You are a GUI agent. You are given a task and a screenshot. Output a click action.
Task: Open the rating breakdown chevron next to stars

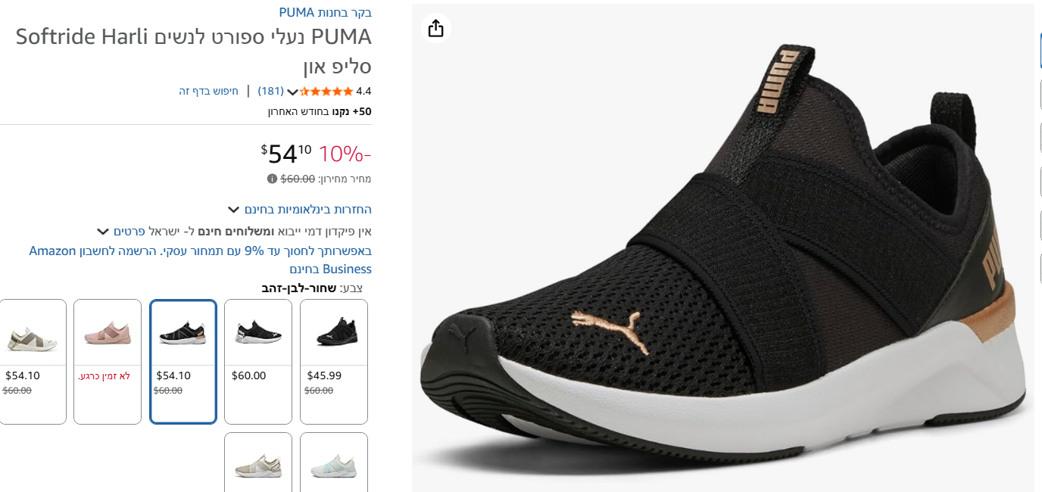tap(292, 92)
